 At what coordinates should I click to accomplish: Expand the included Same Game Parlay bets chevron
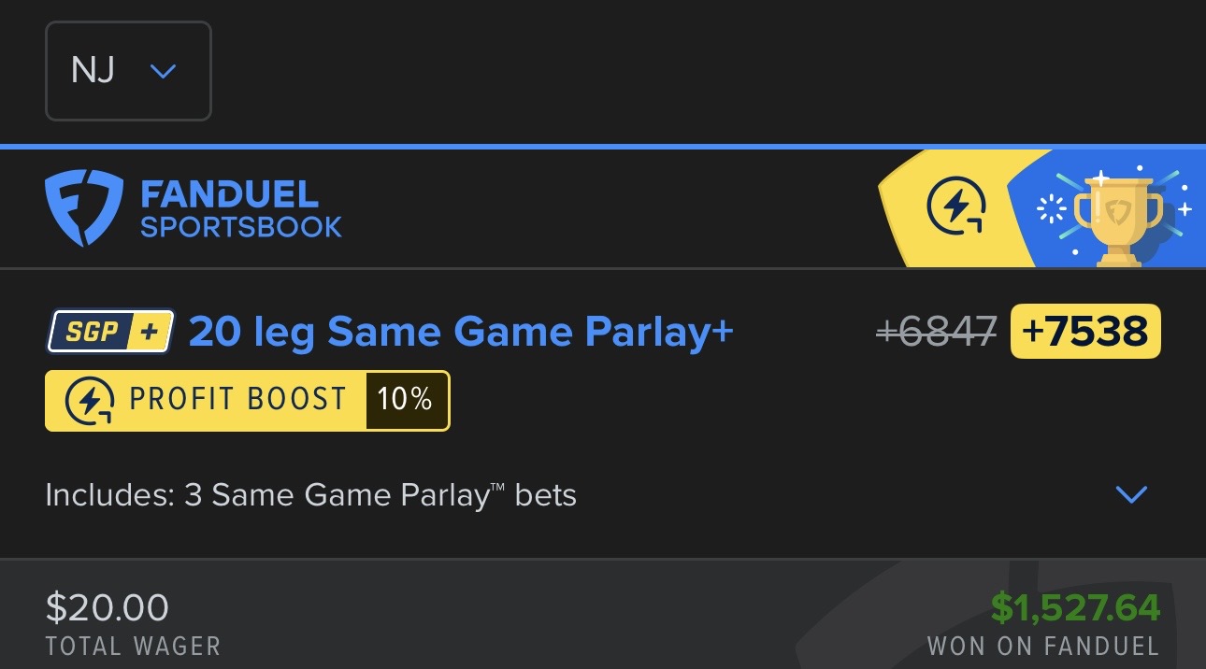click(1131, 494)
